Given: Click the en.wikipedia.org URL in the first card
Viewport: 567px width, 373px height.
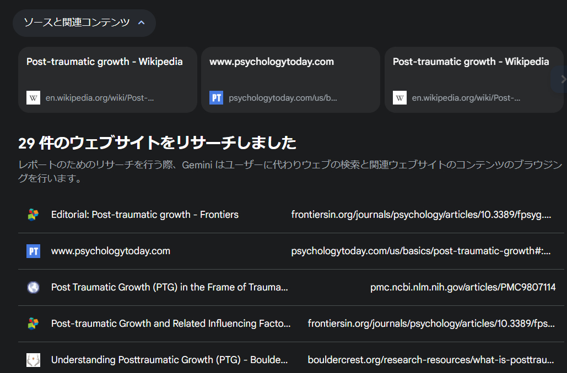Looking at the screenshot, I should coord(100,98).
